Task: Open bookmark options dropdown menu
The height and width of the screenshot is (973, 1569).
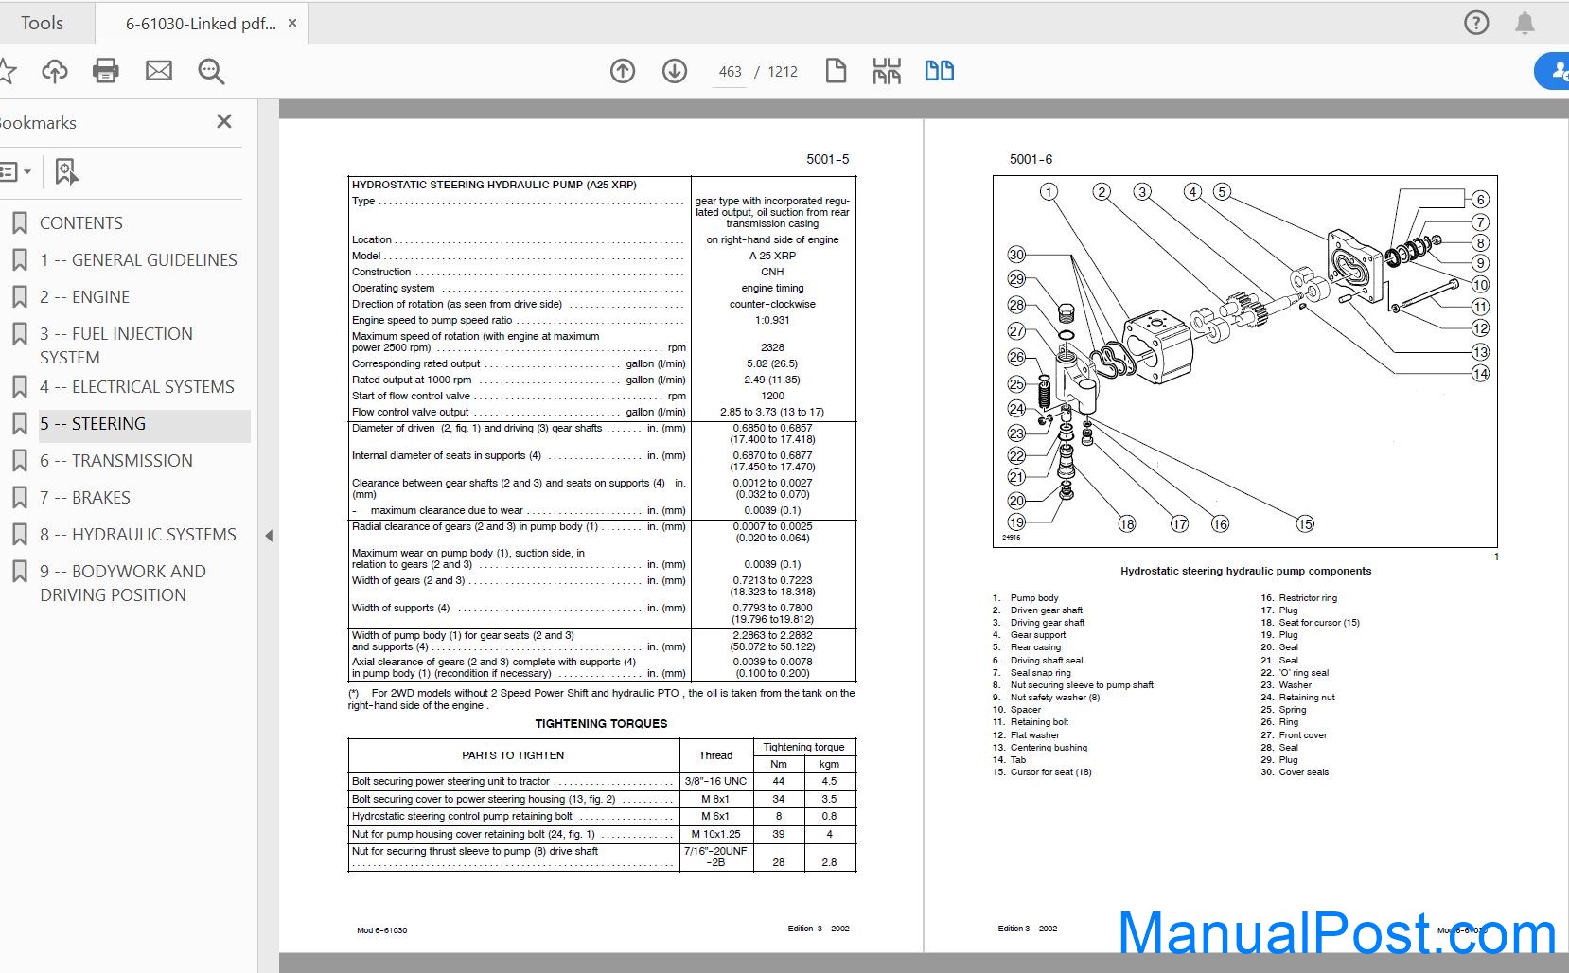Action: [15, 172]
